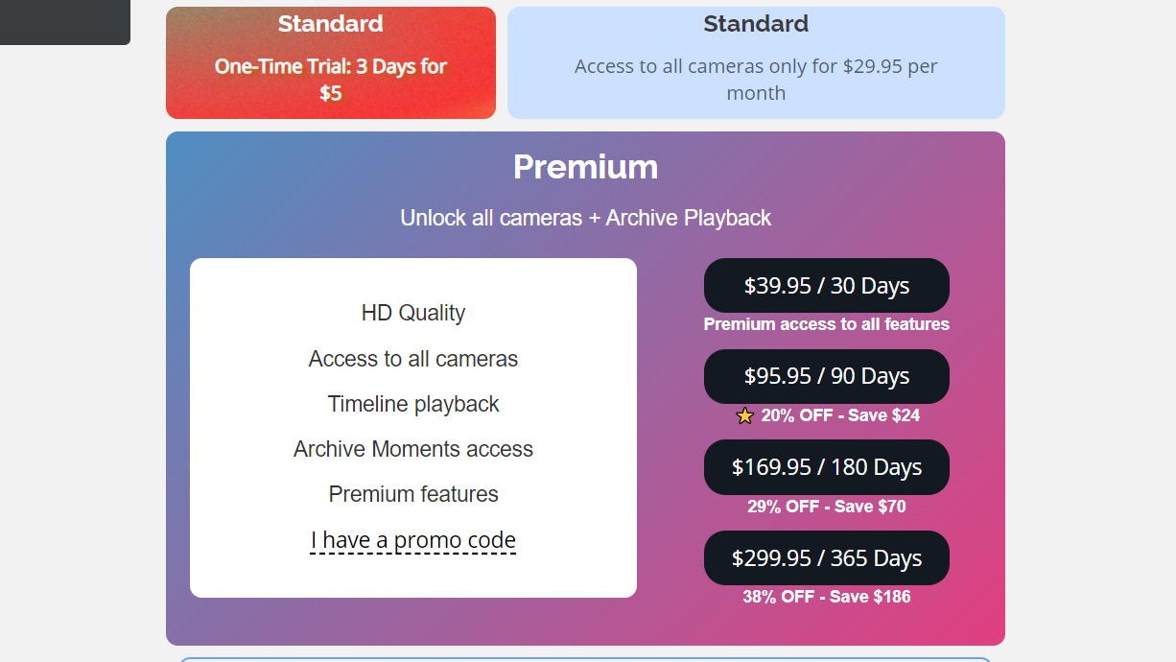Click the "Premium" heading

click(585, 167)
